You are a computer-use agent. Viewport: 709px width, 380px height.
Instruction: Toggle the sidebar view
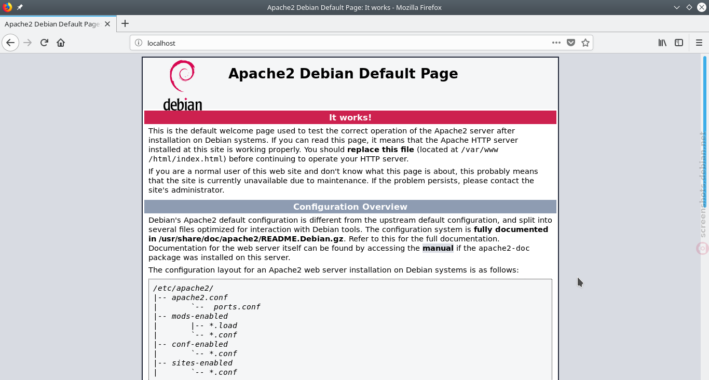coord(679,43)
